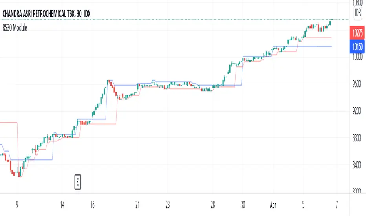Click date 23 on the time axis
Viewport: 366px width, 216px height.
168,205
